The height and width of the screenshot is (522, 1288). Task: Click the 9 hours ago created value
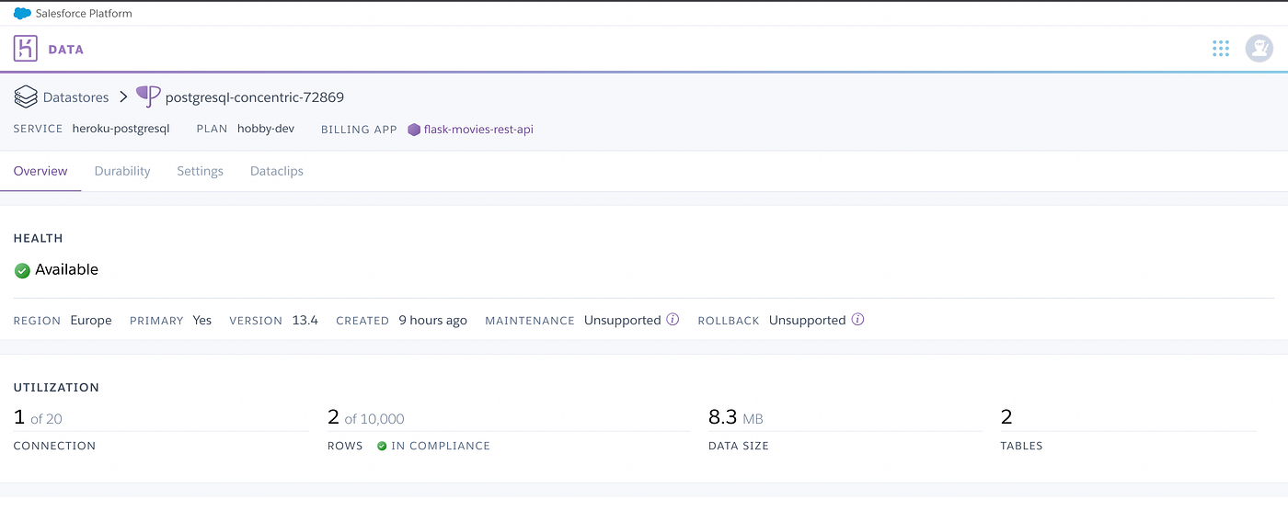[x=432, y=321]
